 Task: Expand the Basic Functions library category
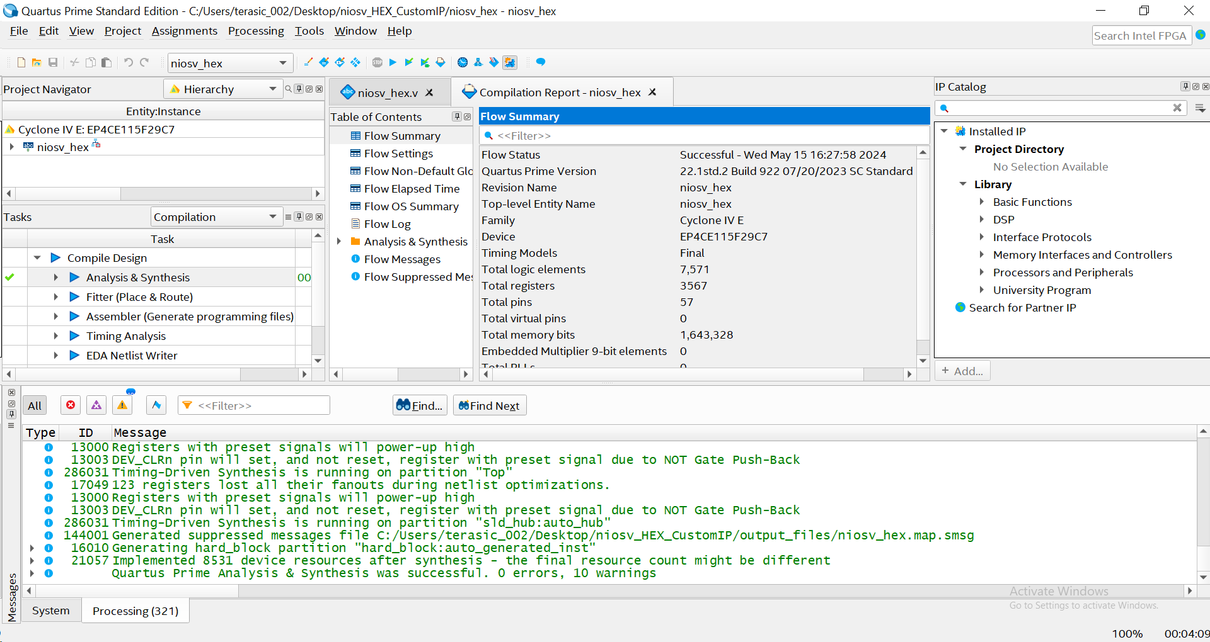(982, 202)
